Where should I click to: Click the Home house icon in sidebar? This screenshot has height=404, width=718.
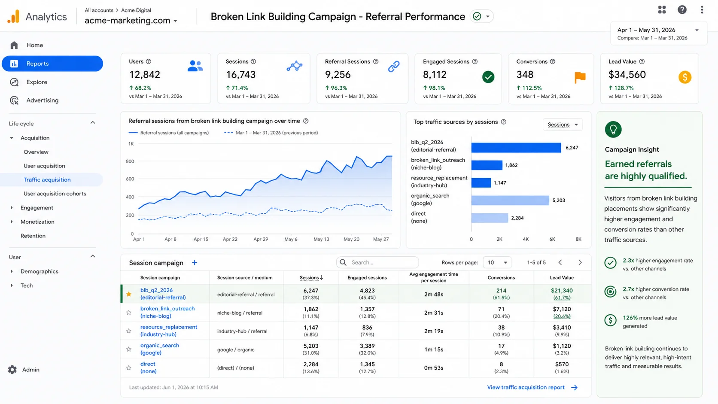click(x=14, y=45)
